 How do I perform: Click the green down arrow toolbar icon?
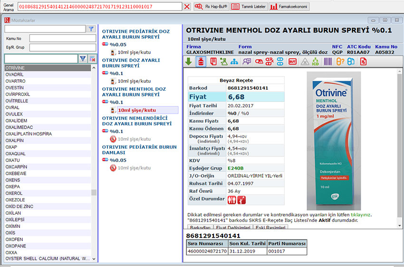[189, 62]
